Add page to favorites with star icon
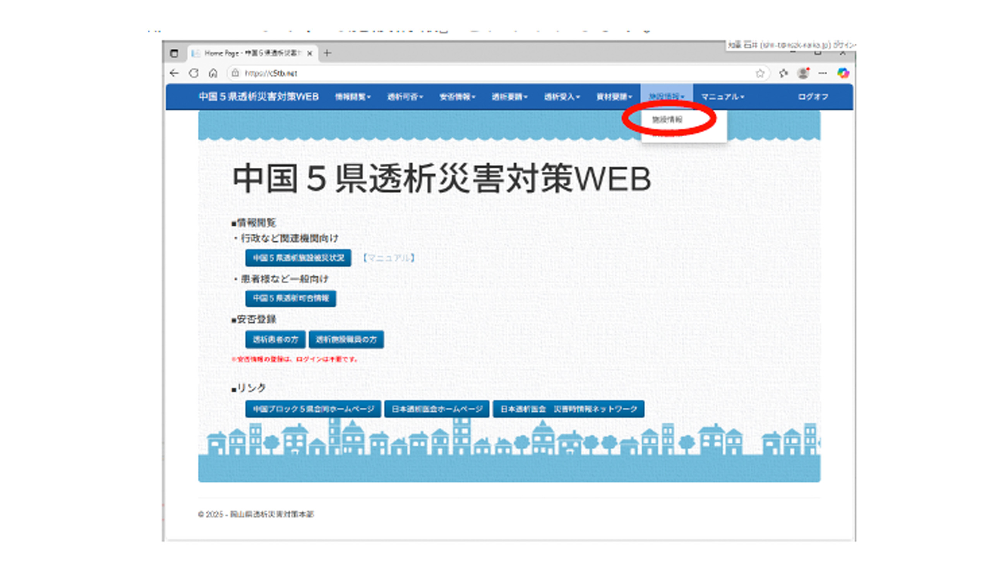Image resolution: width=991 pixels, height=583 pixels. [760, 73]
